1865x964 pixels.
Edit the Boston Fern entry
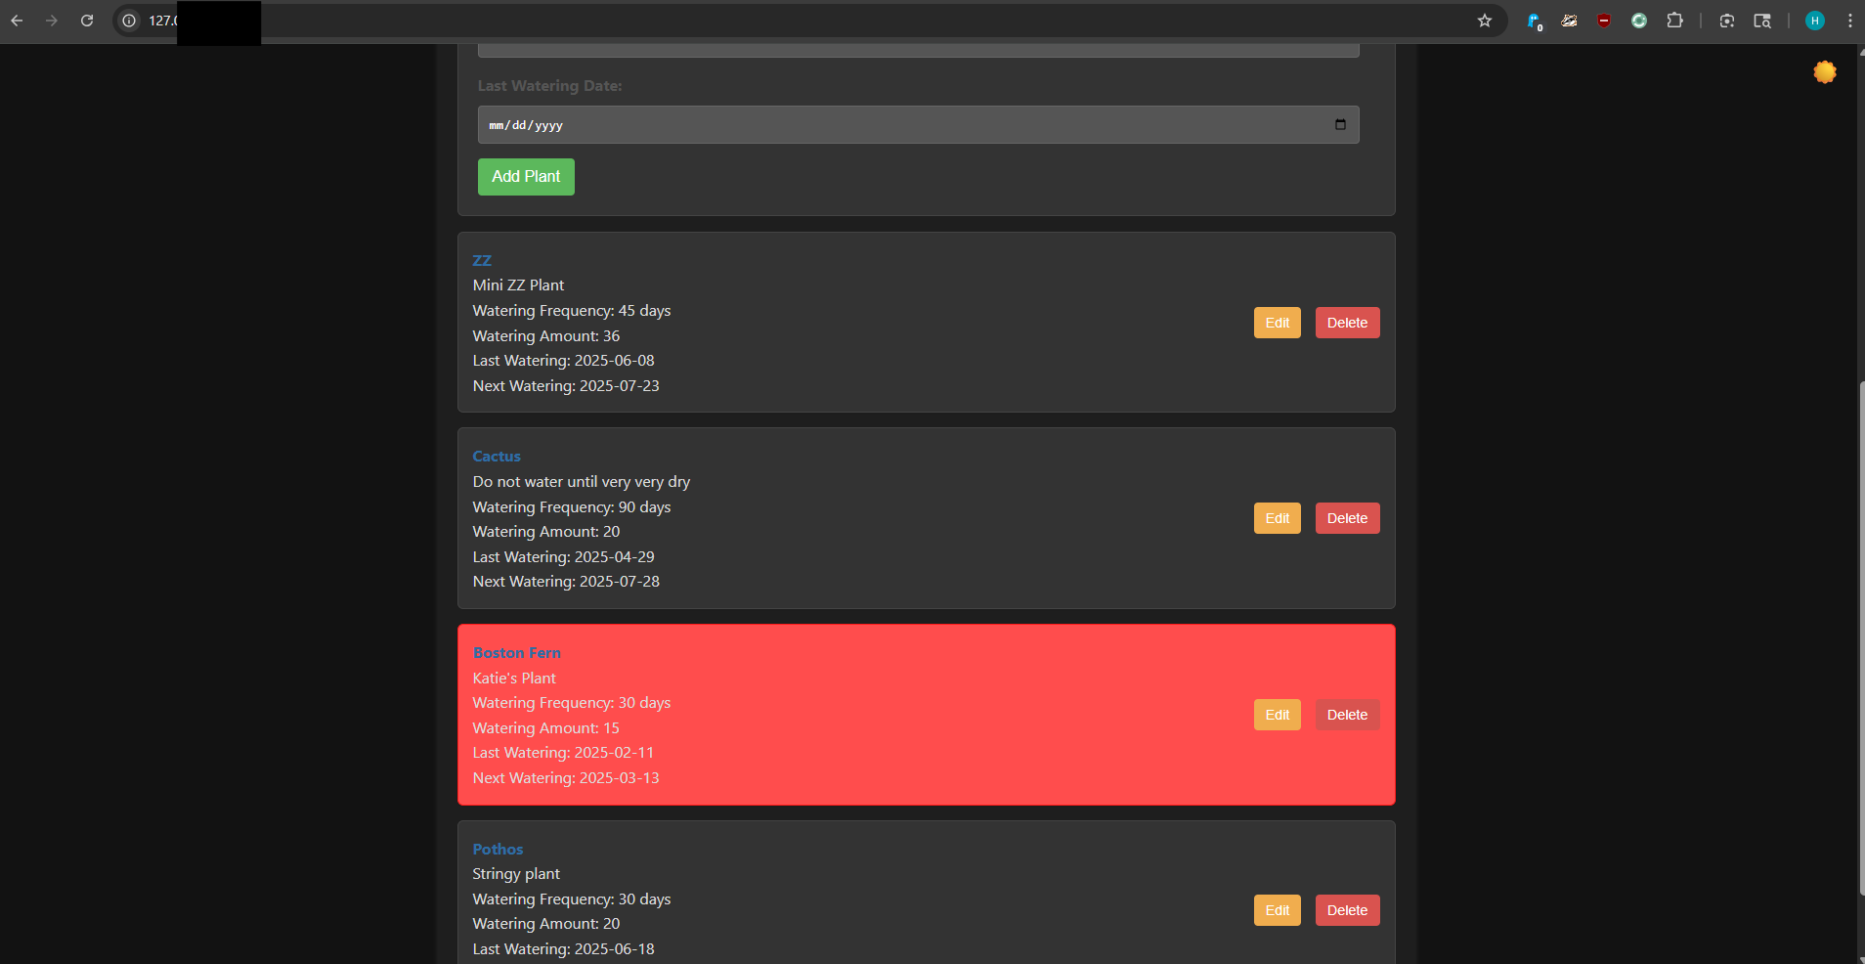click(1277, 715)
